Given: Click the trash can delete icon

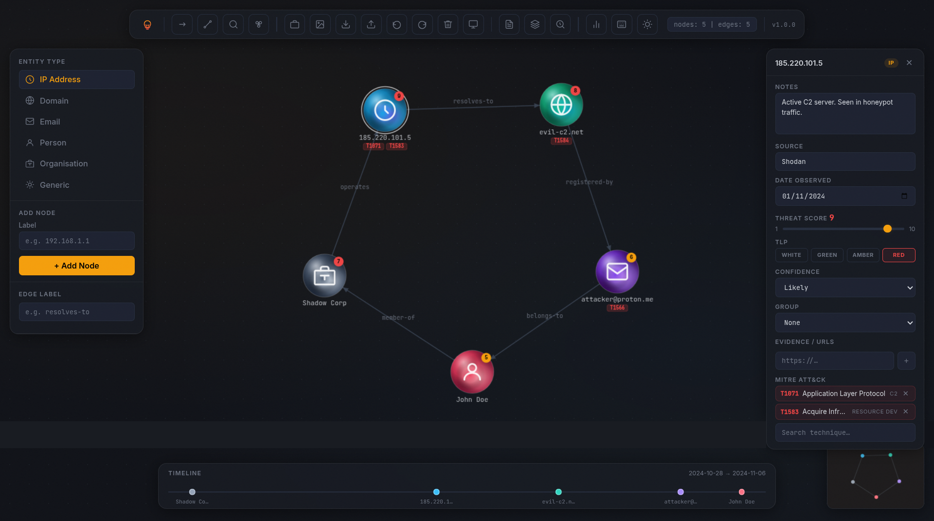Looking at the screenshot, I should click(448, 24).
